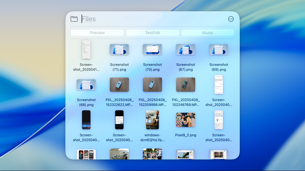Click the PXL_20250408_152259998.MP... file name
305x171 pixels.
152,102
